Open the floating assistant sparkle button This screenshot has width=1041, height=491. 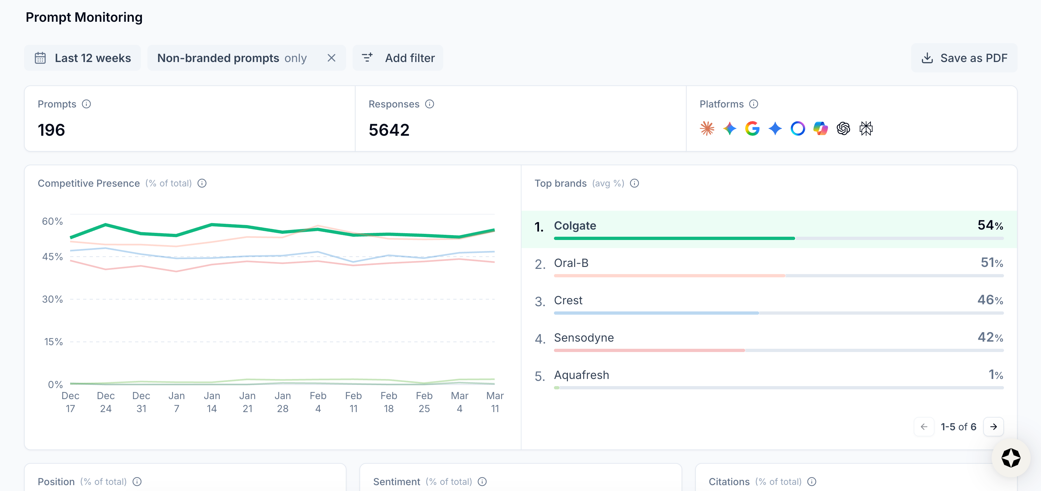pyautogui.click(x=1011, y=458)
